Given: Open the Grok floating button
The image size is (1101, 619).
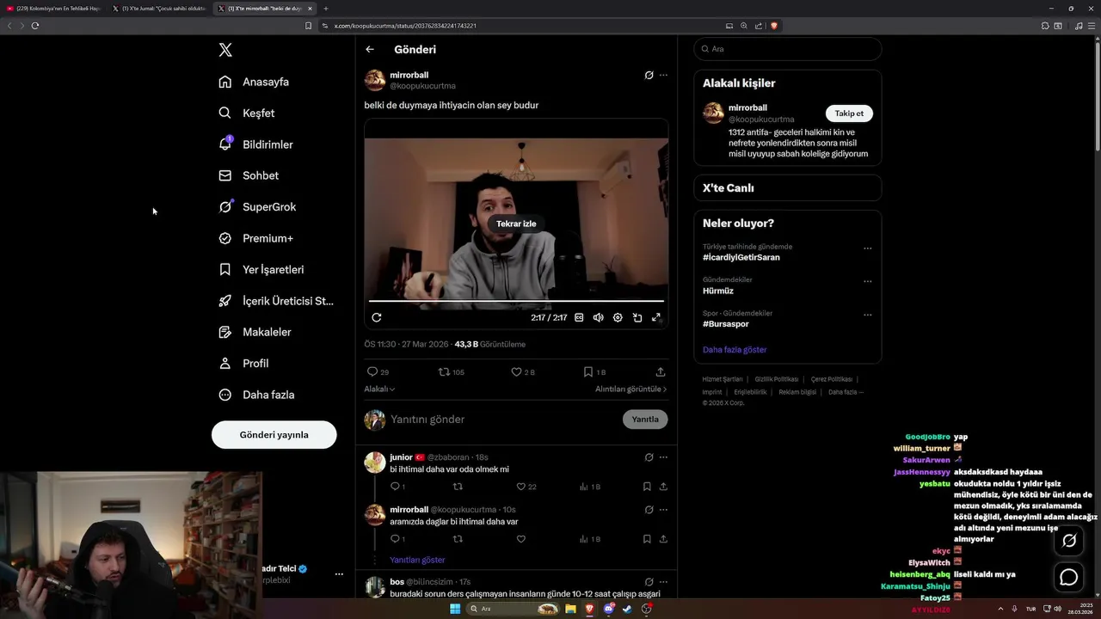Looking at the screenshot, I should click(1069, 541).
